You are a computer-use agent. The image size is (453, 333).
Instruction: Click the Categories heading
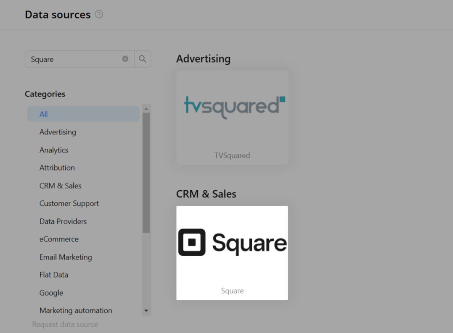pyautogui.click(x=45, y=94)
